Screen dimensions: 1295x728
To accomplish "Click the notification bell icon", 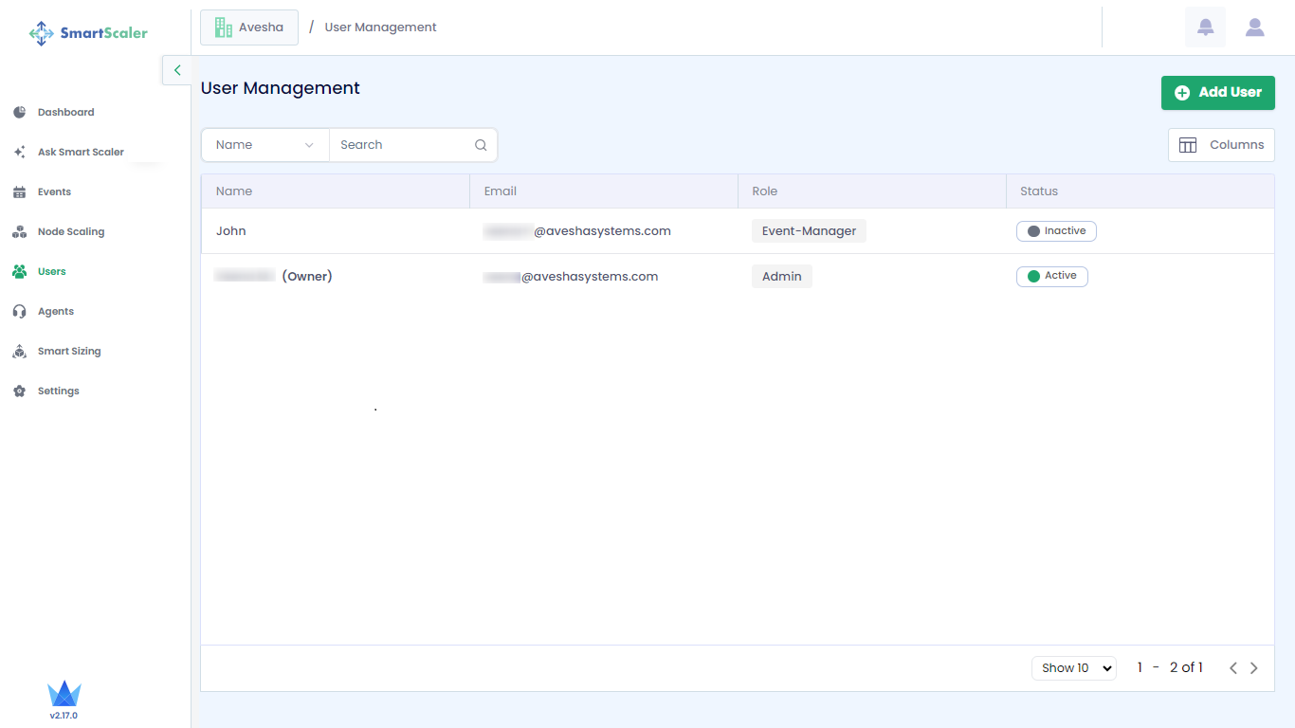I will (1205, 27).
